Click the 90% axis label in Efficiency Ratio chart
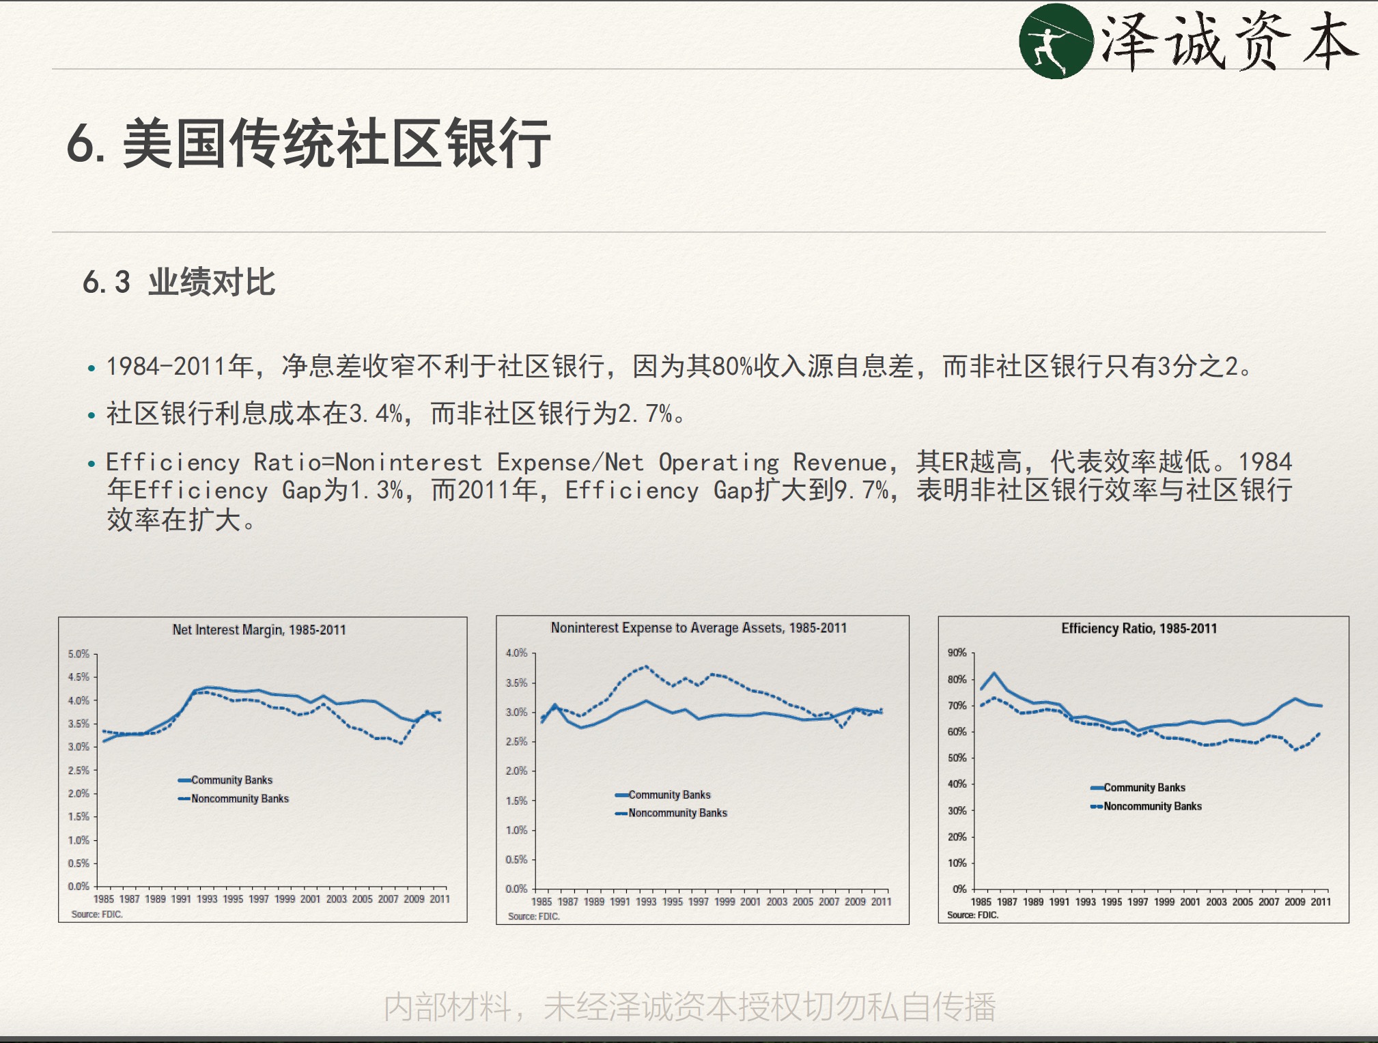The height and width of the screenshot is (1043, 1378). click(957, 653)
